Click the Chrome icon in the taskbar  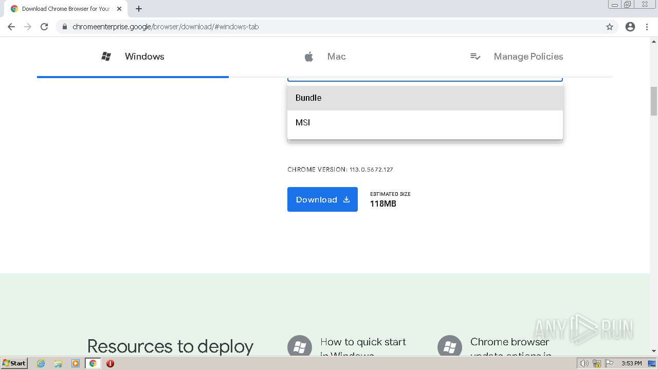coord(93,363)
